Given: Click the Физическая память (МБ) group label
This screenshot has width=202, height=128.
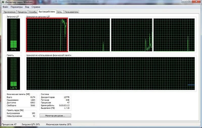Looking at the screenshot, I should [18, 94].
